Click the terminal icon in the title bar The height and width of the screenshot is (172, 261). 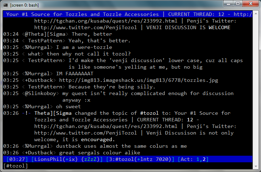click(x=5, y=5)
